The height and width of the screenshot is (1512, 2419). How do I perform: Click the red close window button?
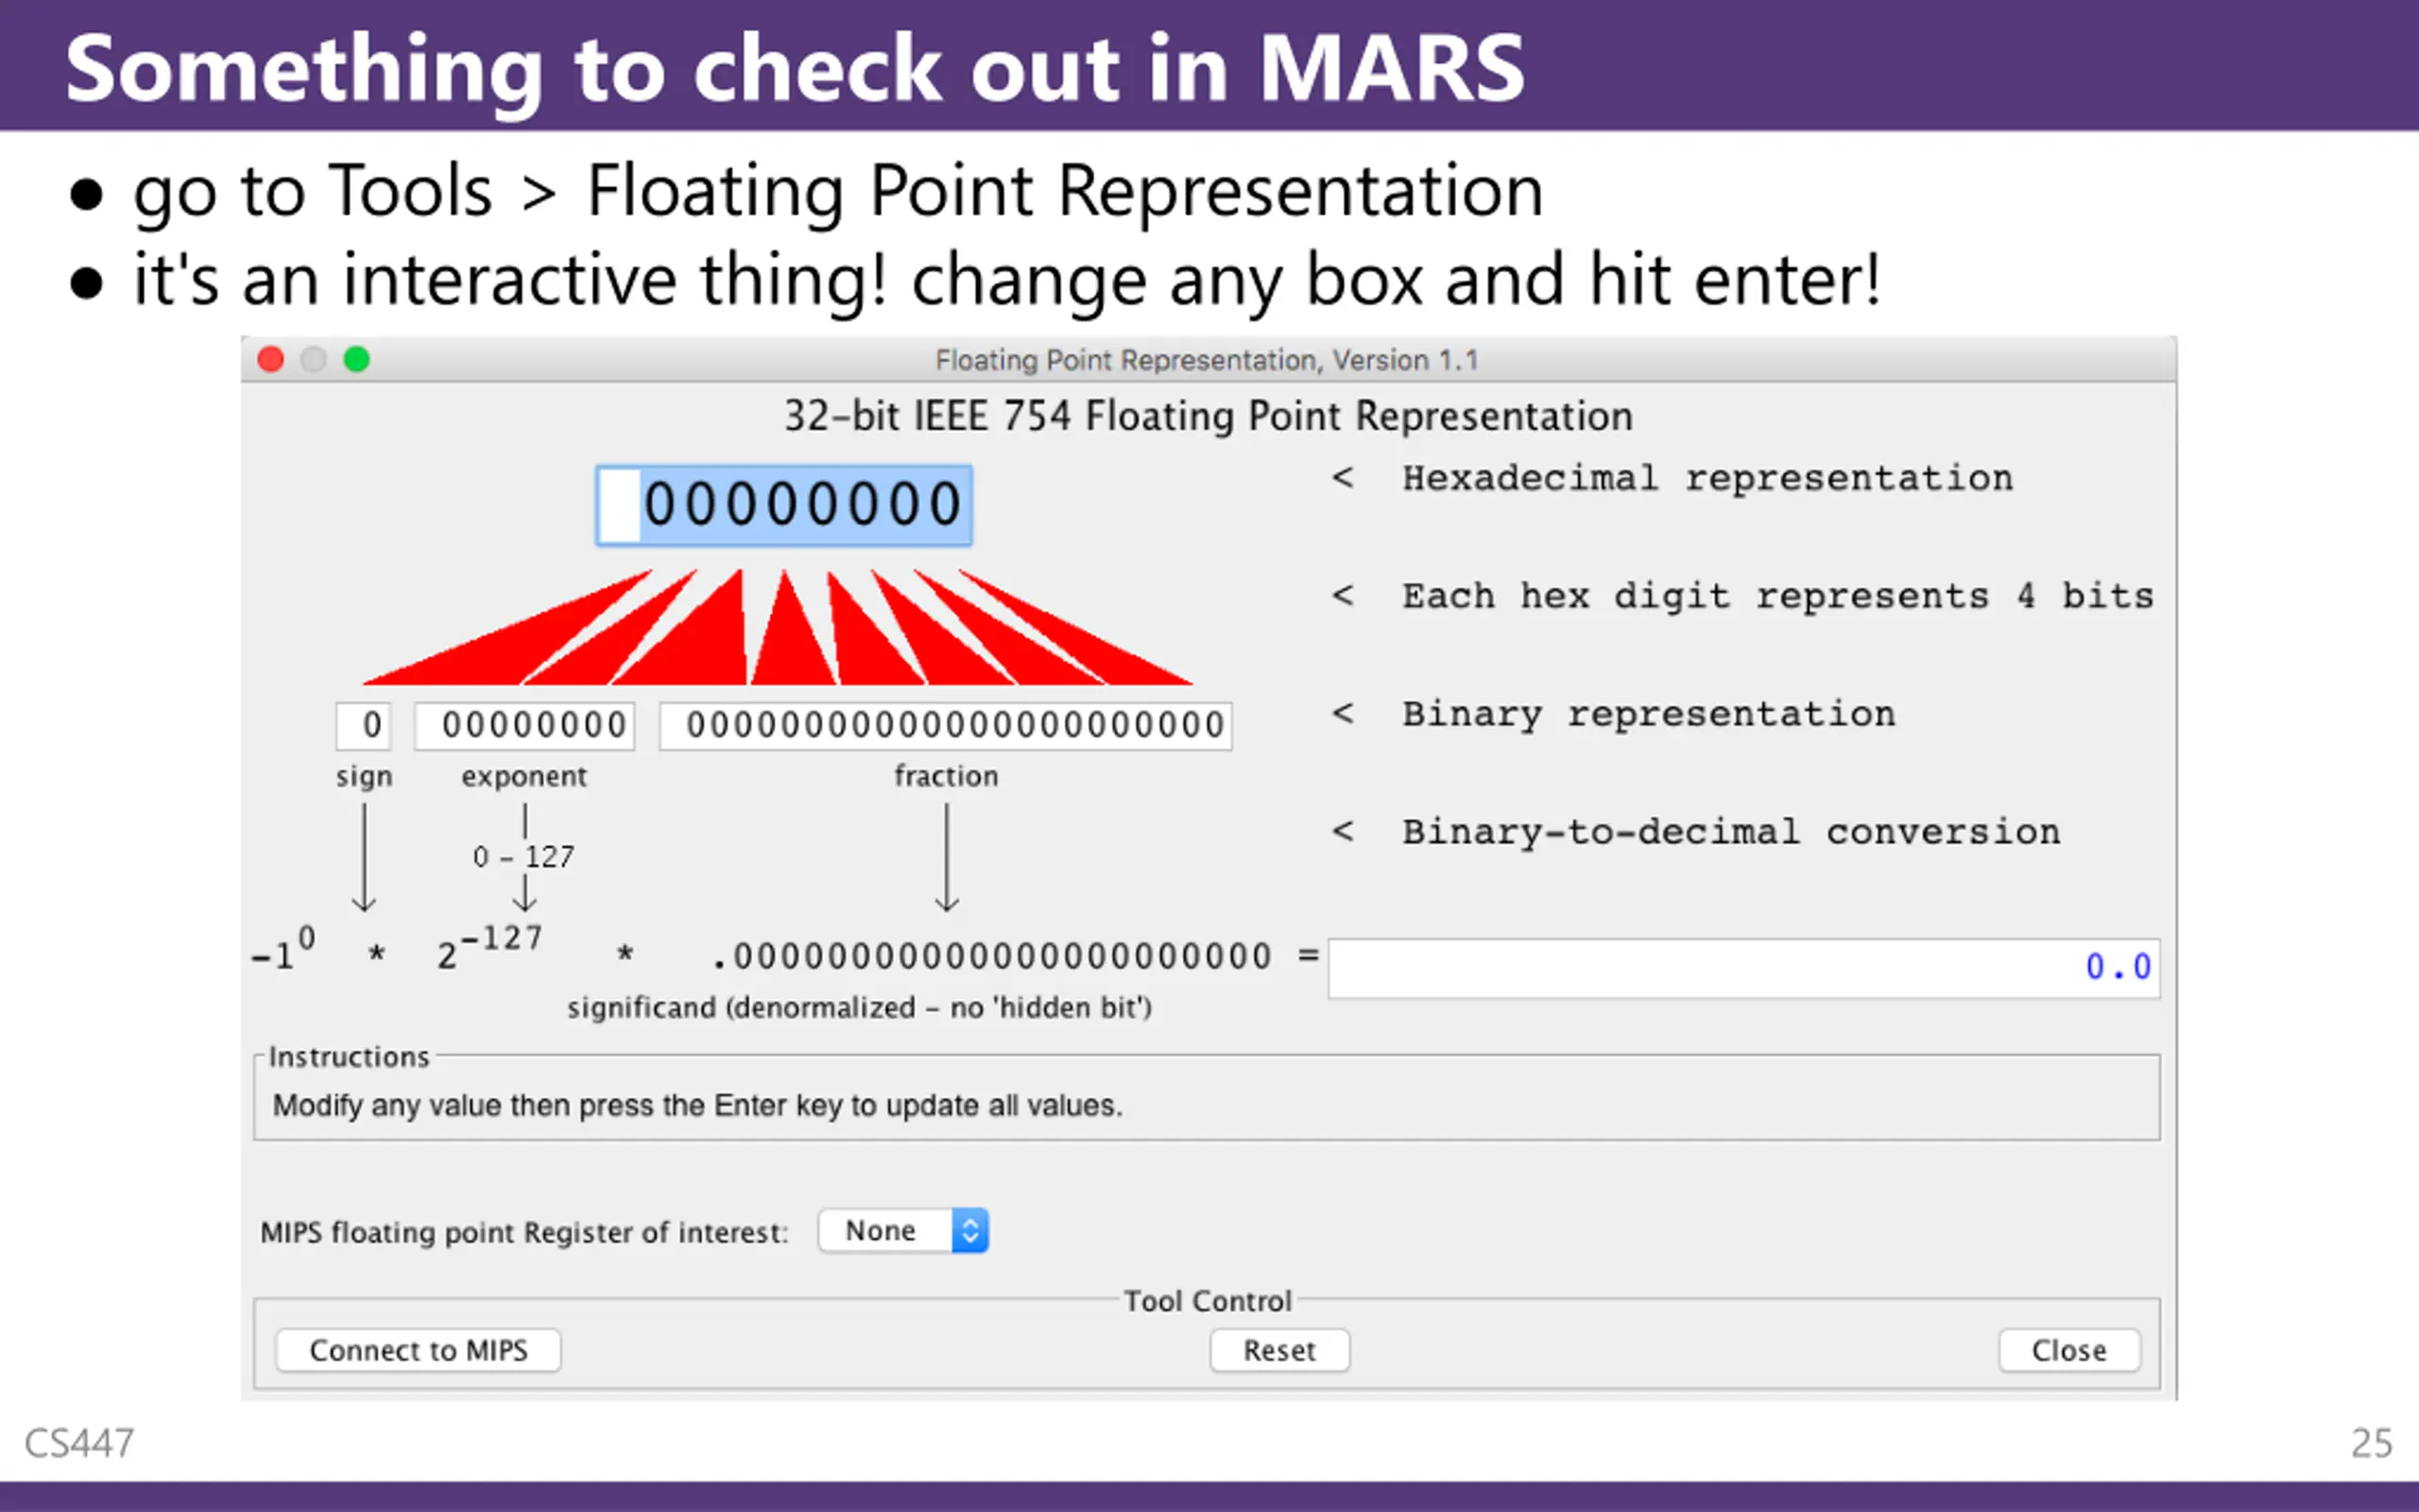coord(271,359)
